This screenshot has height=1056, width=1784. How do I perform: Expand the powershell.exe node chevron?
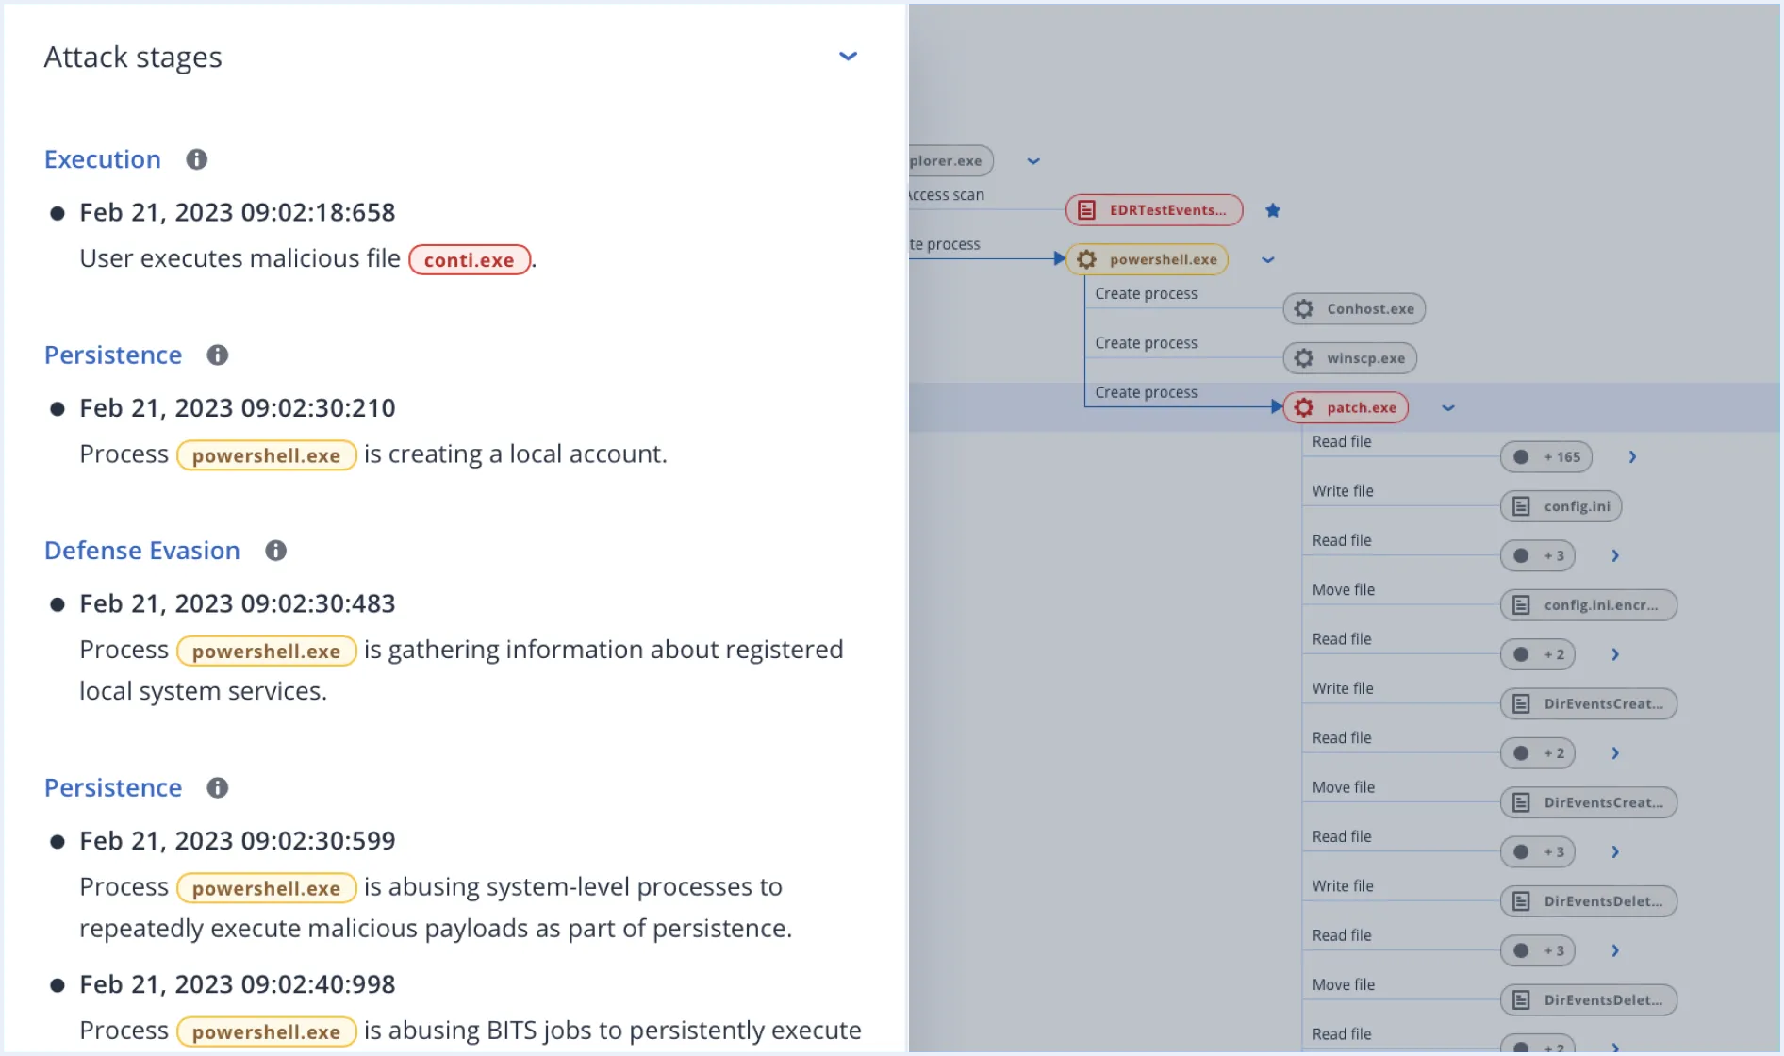pos(1268,259)
